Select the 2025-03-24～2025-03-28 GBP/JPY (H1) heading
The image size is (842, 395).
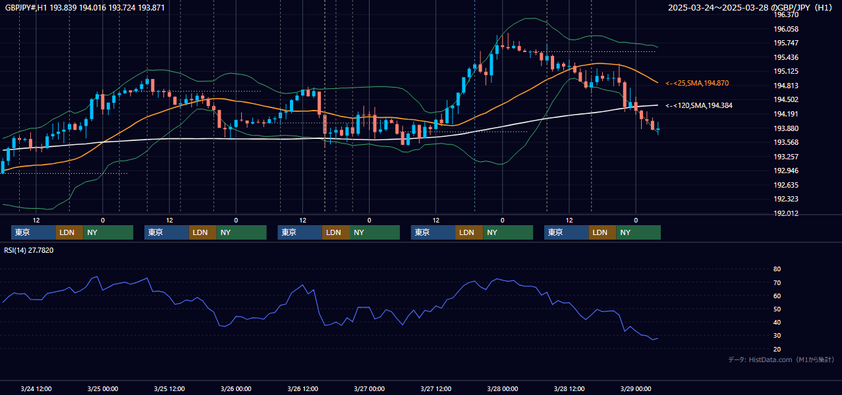tap(751, 8)
